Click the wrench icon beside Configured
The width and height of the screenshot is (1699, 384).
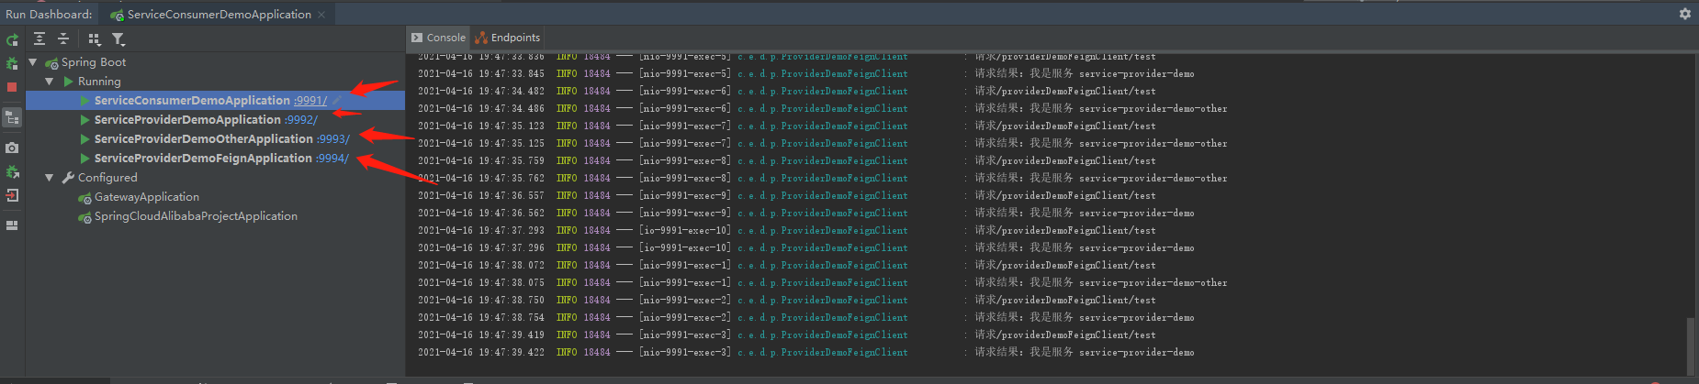(68, 178)
